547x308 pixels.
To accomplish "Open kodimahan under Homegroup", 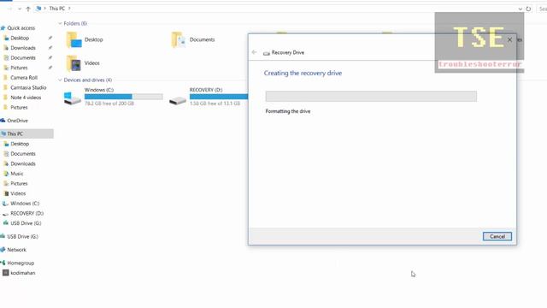I will (x=23, y=273).
